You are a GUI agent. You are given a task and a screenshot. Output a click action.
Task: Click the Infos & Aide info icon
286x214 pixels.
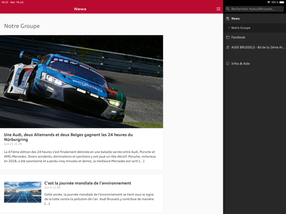coord(227,64)
